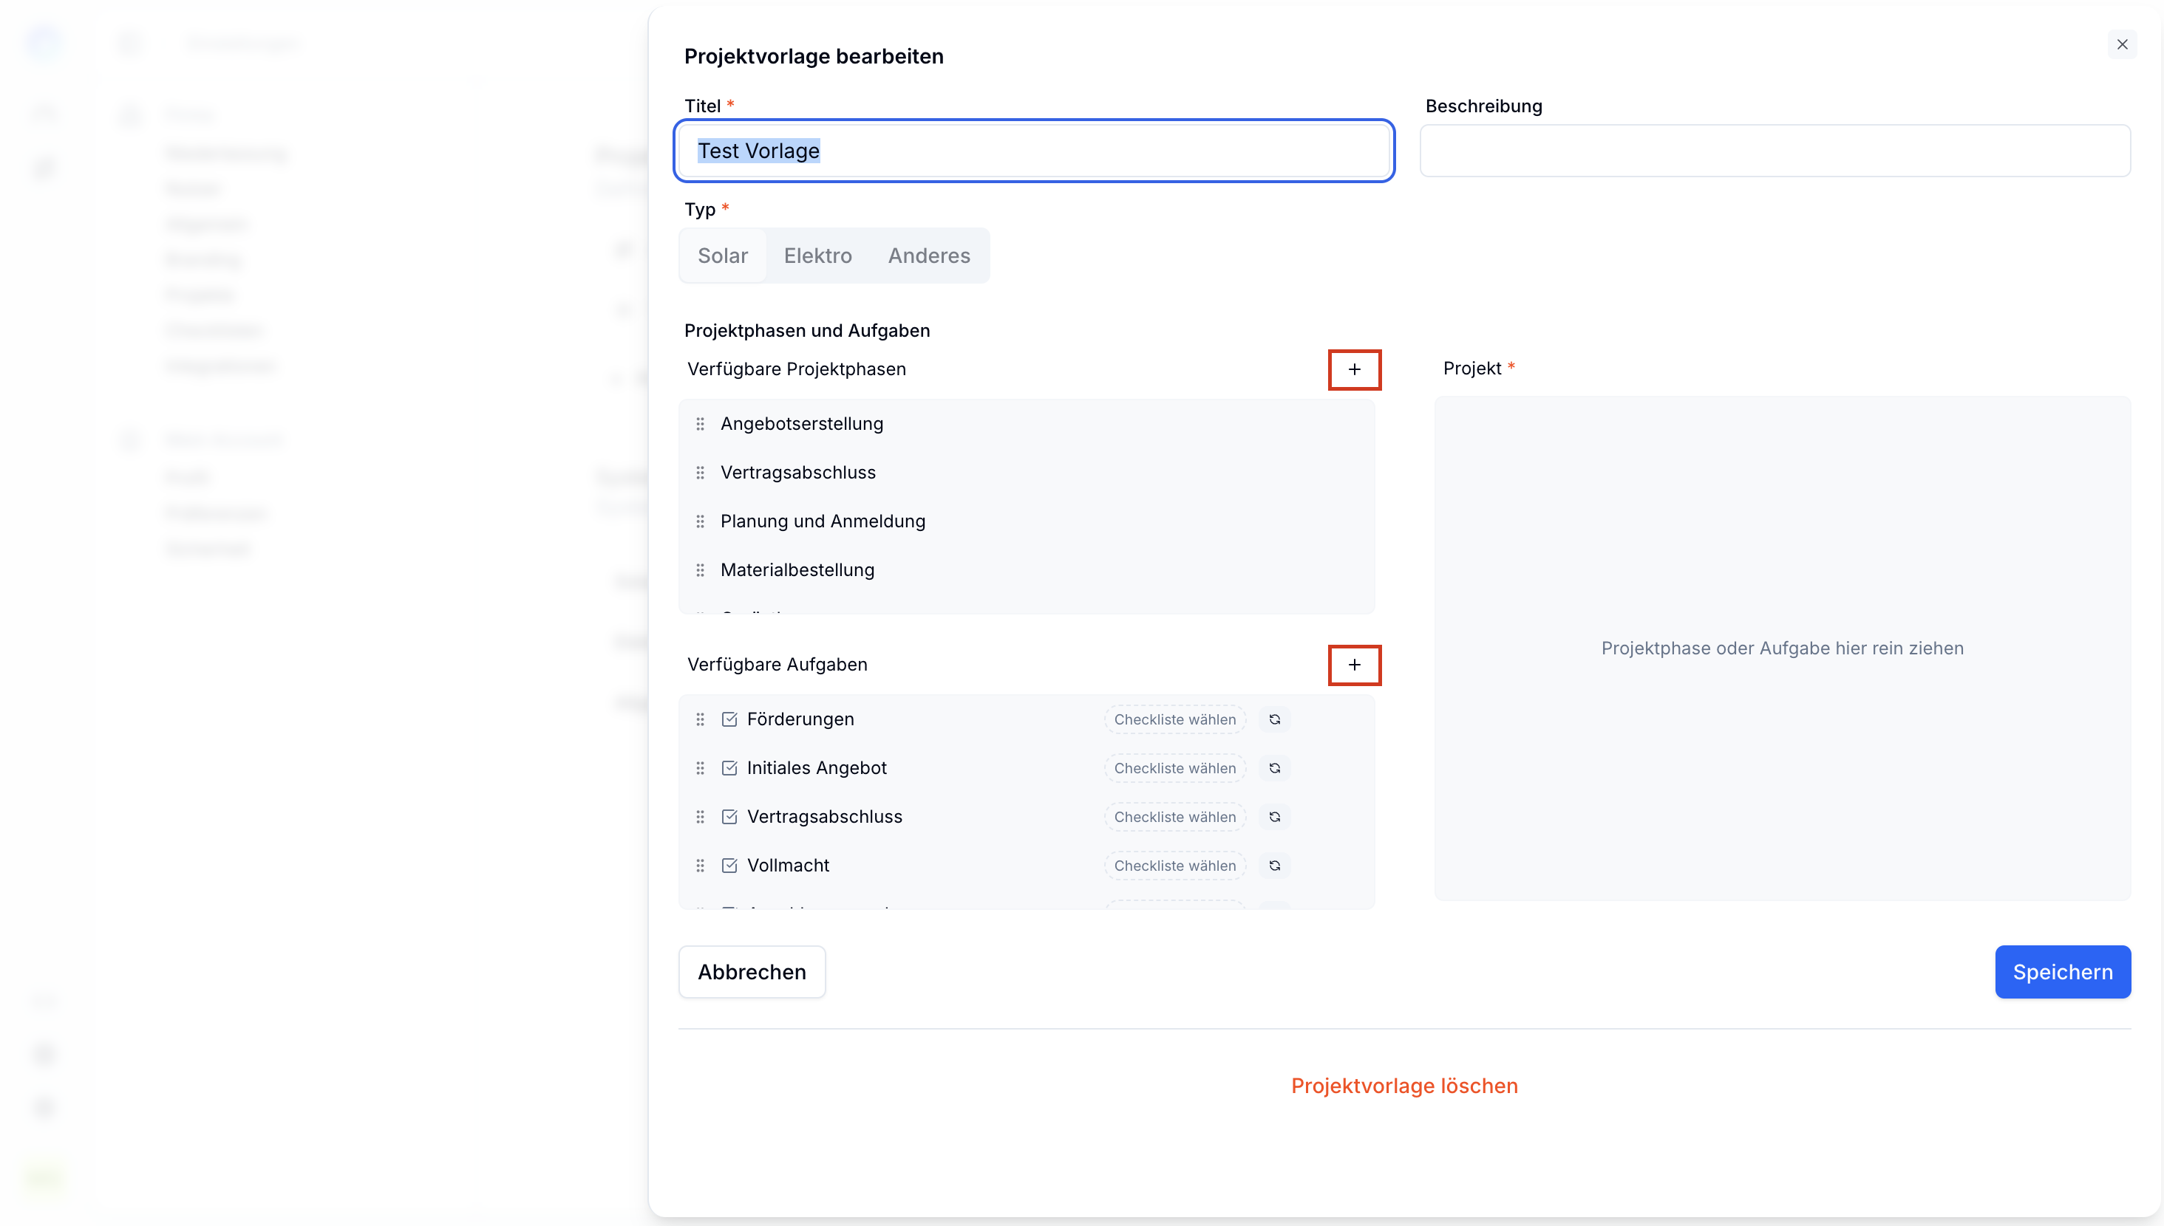Click drag handle of Vertragsabschluss task
2164x1226 pixels.
click(700, 817)
